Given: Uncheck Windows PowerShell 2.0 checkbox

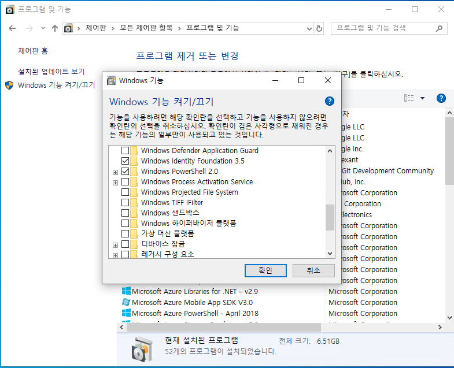Looking at the screenshot, I should 125,171.
